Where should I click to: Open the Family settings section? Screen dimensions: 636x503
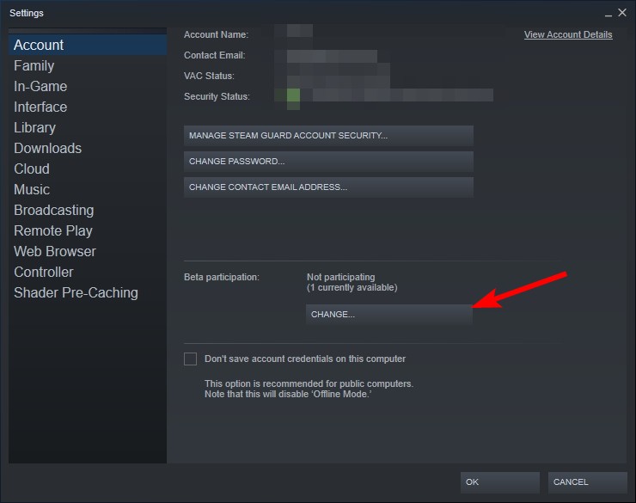[34, 65]
